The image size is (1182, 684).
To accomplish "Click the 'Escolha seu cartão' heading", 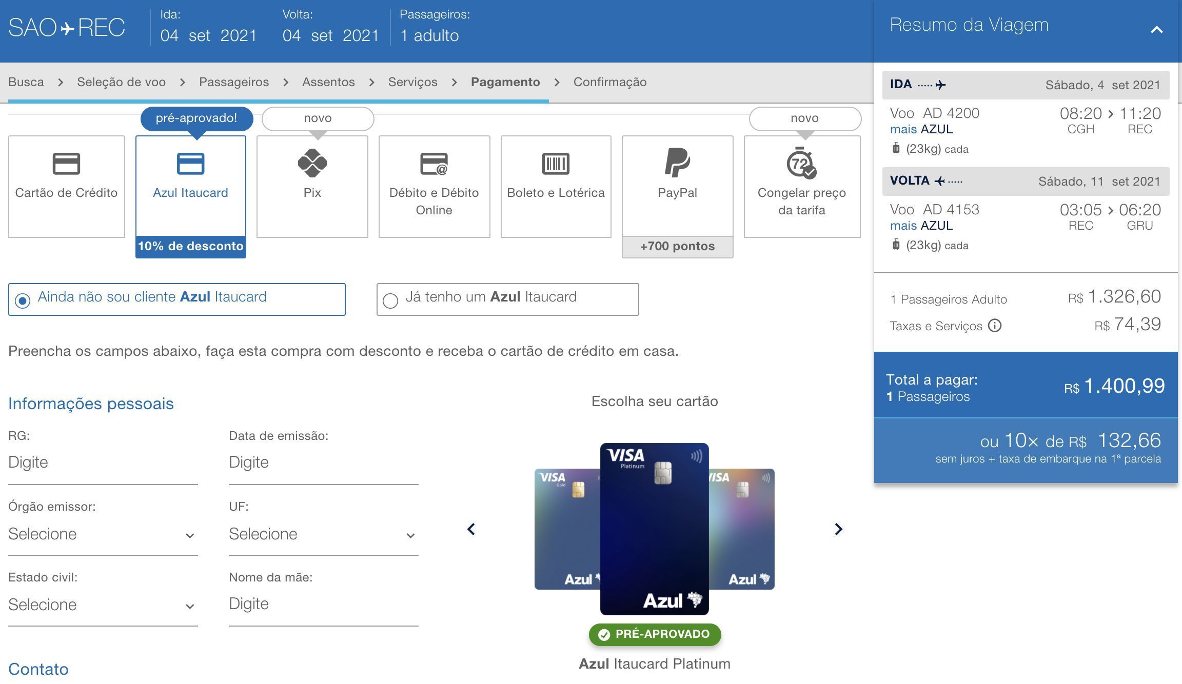I will pyautogui.click(x=655, y=401).
